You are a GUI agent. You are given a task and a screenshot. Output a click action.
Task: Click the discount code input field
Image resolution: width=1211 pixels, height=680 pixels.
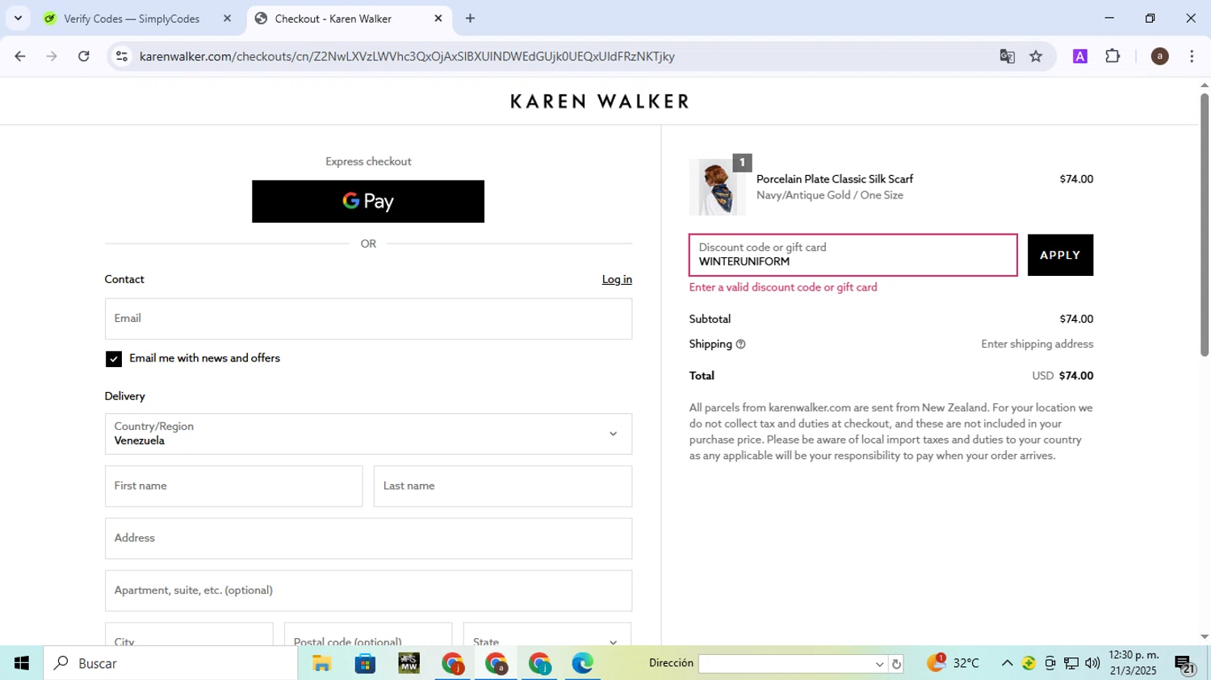(853, 255)
